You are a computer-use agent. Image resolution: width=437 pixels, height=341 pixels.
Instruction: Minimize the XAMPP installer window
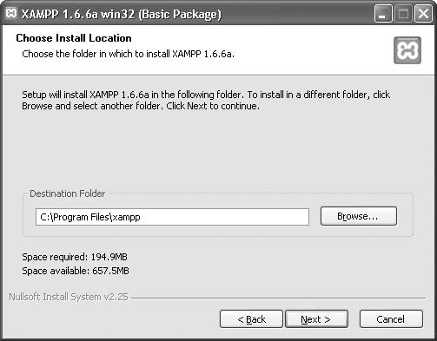click(383, 14)
